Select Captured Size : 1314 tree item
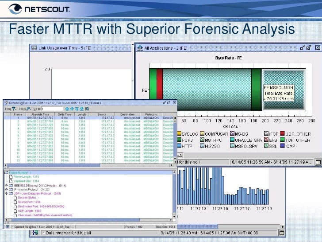 (x=26, y=181)
